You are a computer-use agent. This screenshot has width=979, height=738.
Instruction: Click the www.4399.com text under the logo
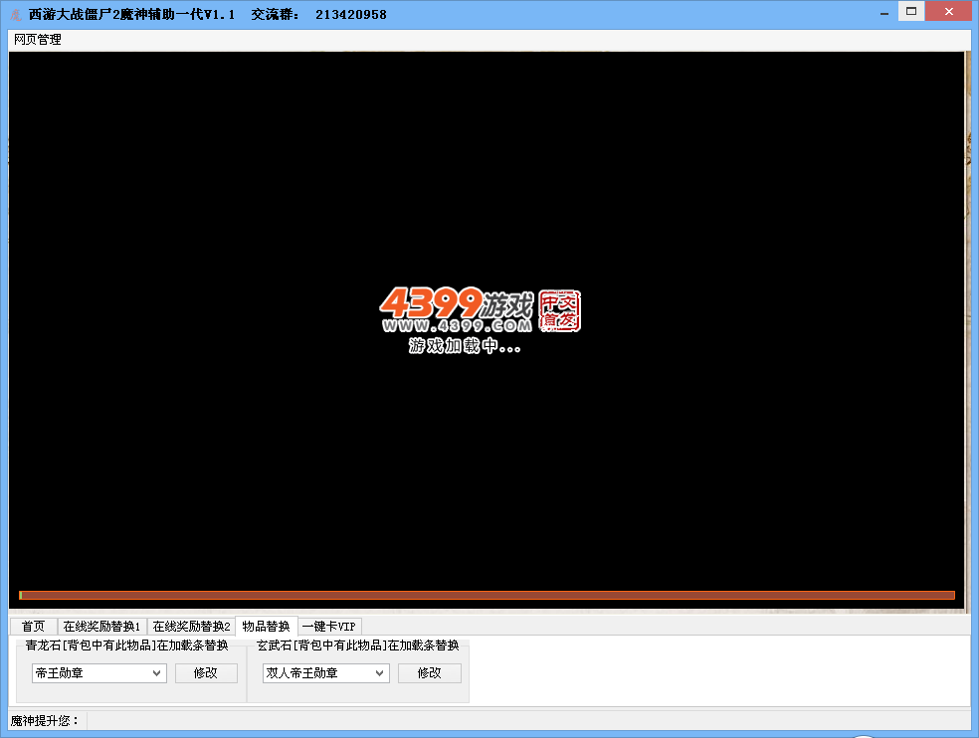pyautogui.click(x=457, y=326)
